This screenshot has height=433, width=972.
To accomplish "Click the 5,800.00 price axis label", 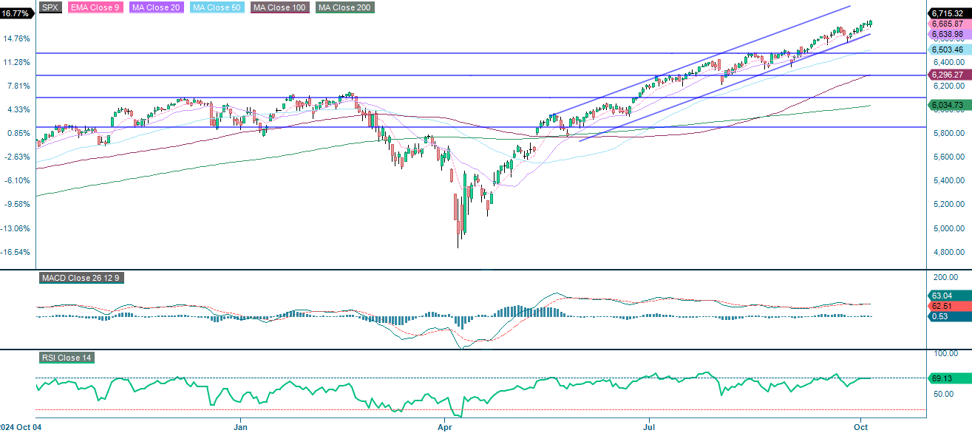I will [948, 133].
